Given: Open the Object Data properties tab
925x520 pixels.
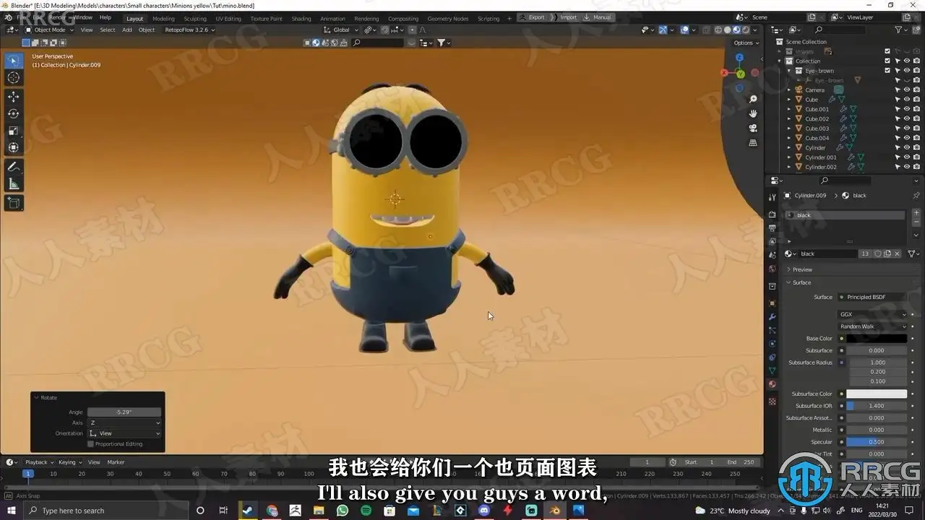Looking at the screenshot, I should (772, 370).
